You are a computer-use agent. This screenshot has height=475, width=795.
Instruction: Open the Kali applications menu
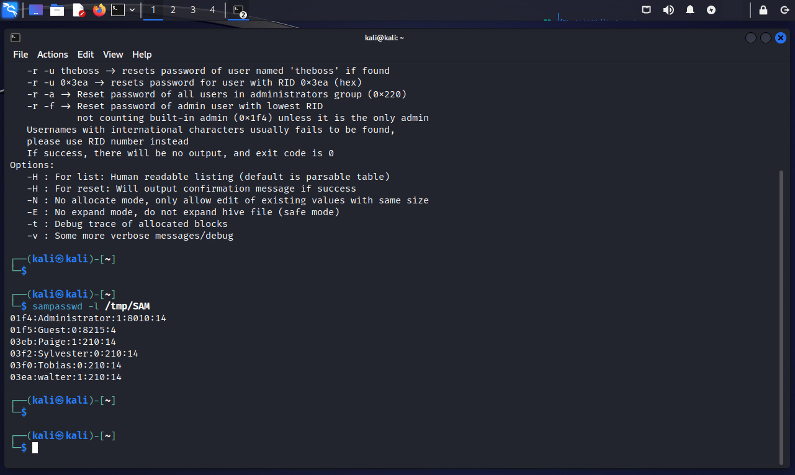(x=10, y=10)
